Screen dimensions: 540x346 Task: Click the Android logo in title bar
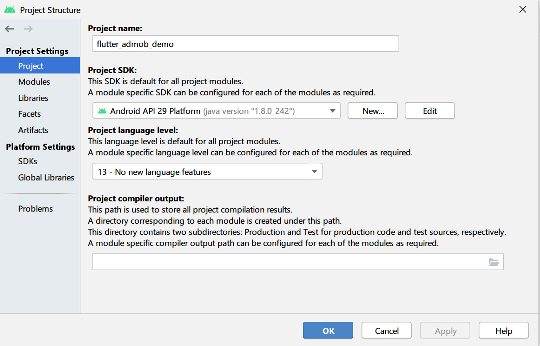click(x=9, y=10)
